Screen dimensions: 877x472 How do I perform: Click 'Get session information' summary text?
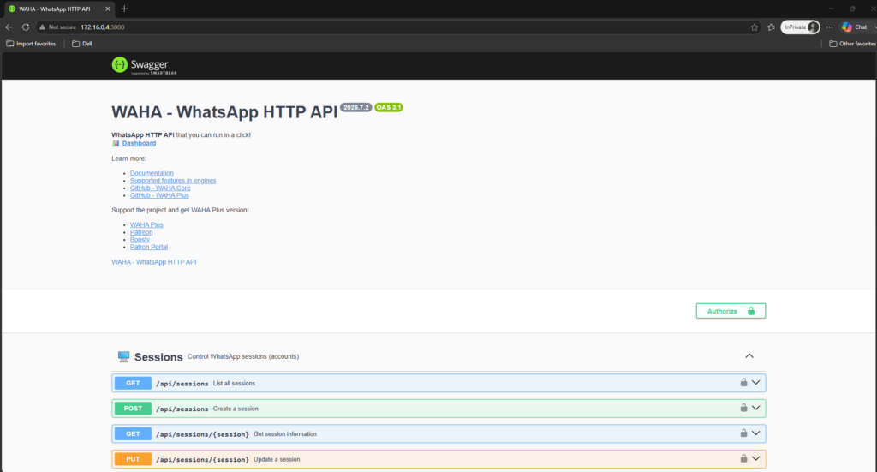(284, 434)
